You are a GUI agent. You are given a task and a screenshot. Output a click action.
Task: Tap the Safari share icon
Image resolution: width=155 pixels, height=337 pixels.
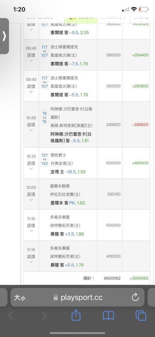(76, 316)
